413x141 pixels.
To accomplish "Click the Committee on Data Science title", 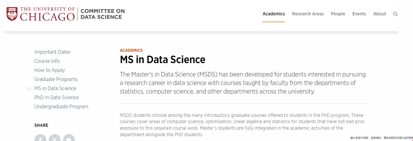I will pos(103,14).
